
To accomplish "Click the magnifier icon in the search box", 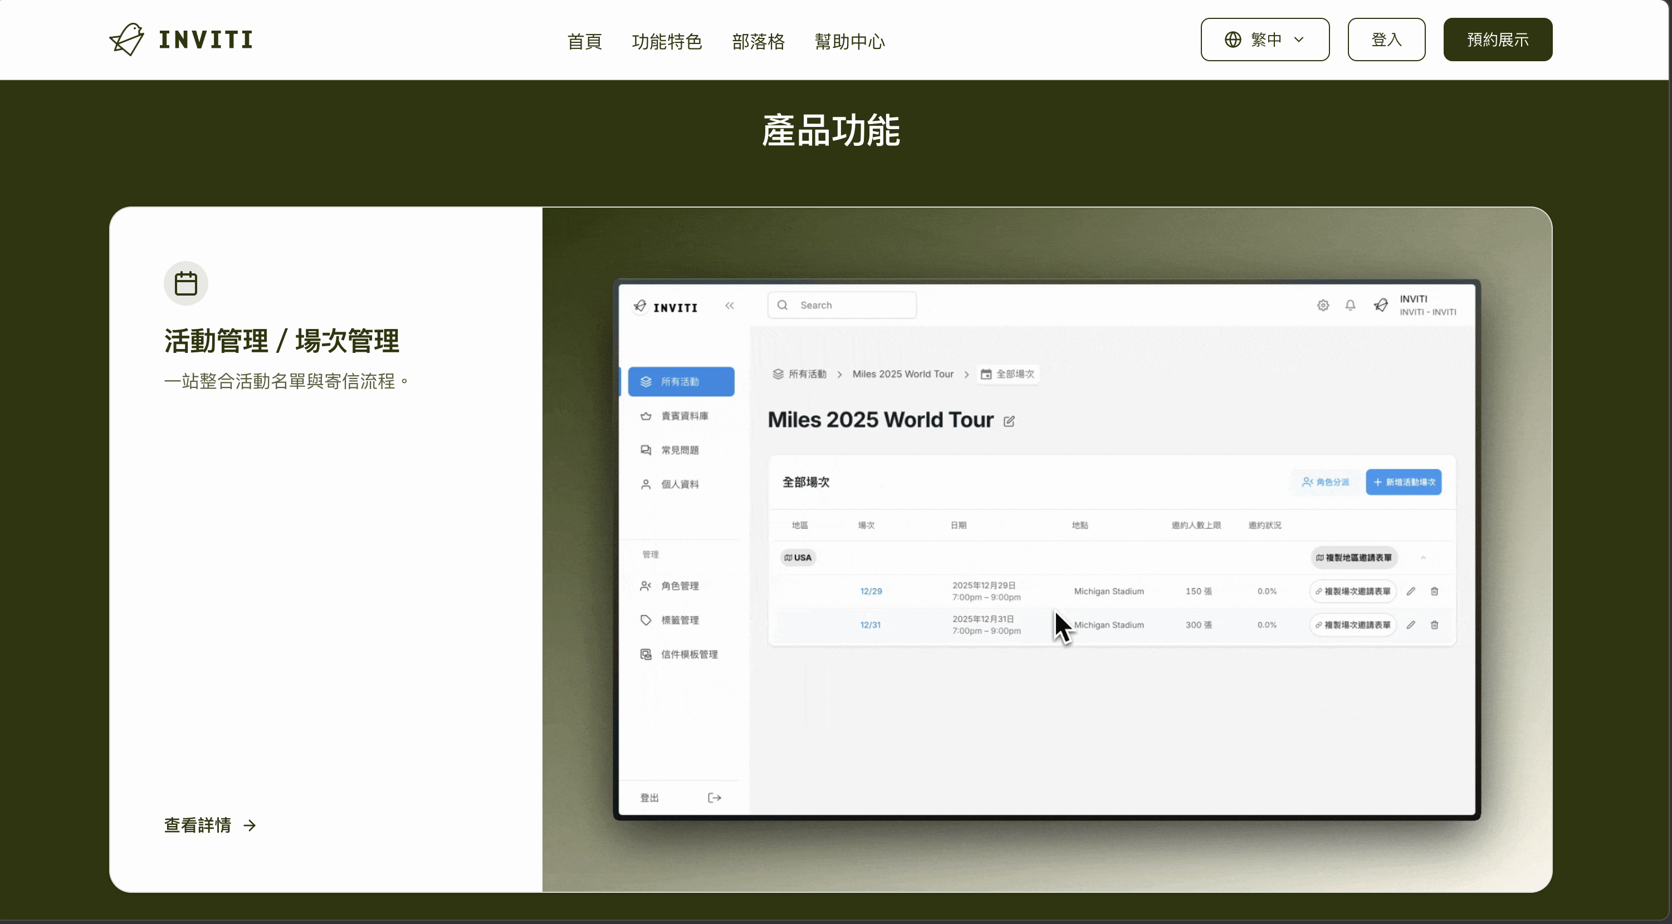I will click(783, 305).
